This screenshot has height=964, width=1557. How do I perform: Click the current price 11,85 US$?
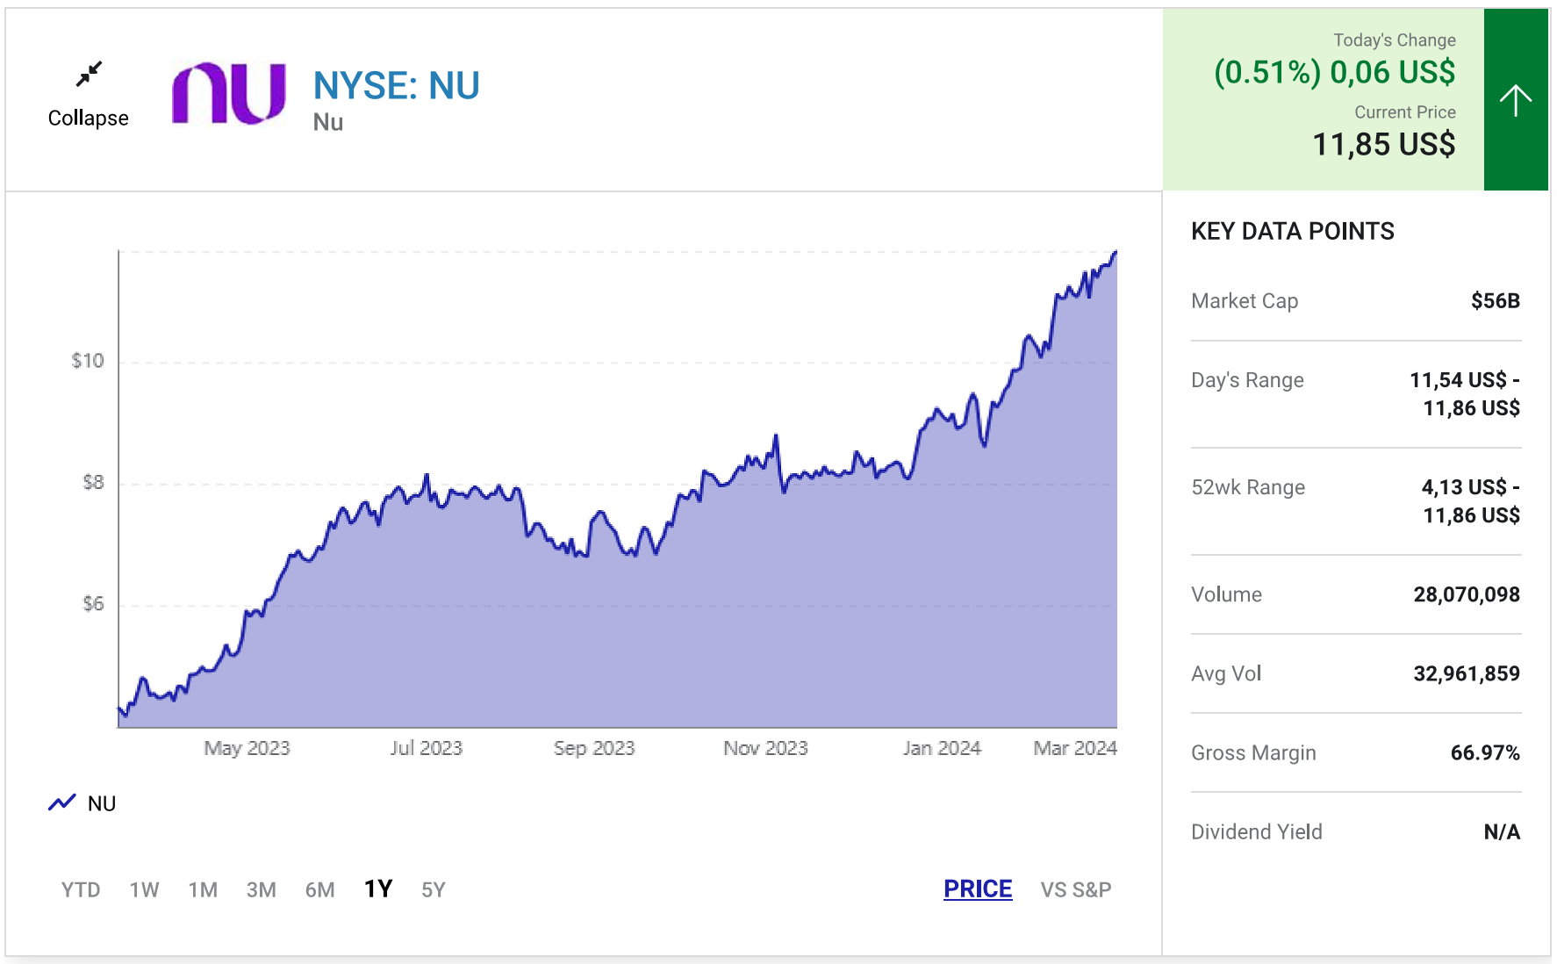(1383, 144)
